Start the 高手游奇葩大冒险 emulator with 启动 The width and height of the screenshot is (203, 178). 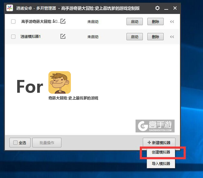(135, 22)
